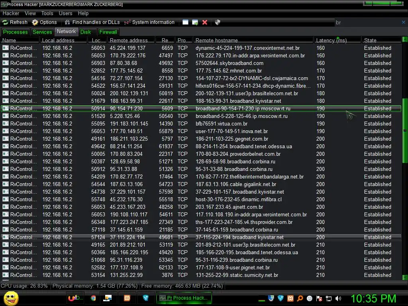Viewport: 408px width, 306px height.
Task: Sort by the Pro... protocol column header
Action: (184, 40)
